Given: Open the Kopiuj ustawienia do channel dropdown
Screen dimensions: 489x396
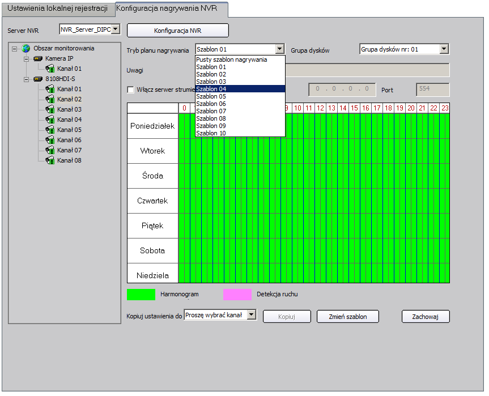Looking at the screenshot, I should coord(252,315).
